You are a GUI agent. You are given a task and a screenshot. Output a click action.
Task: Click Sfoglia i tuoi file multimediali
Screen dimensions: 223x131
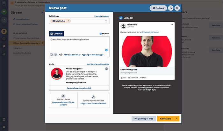[x=93, y=103]
